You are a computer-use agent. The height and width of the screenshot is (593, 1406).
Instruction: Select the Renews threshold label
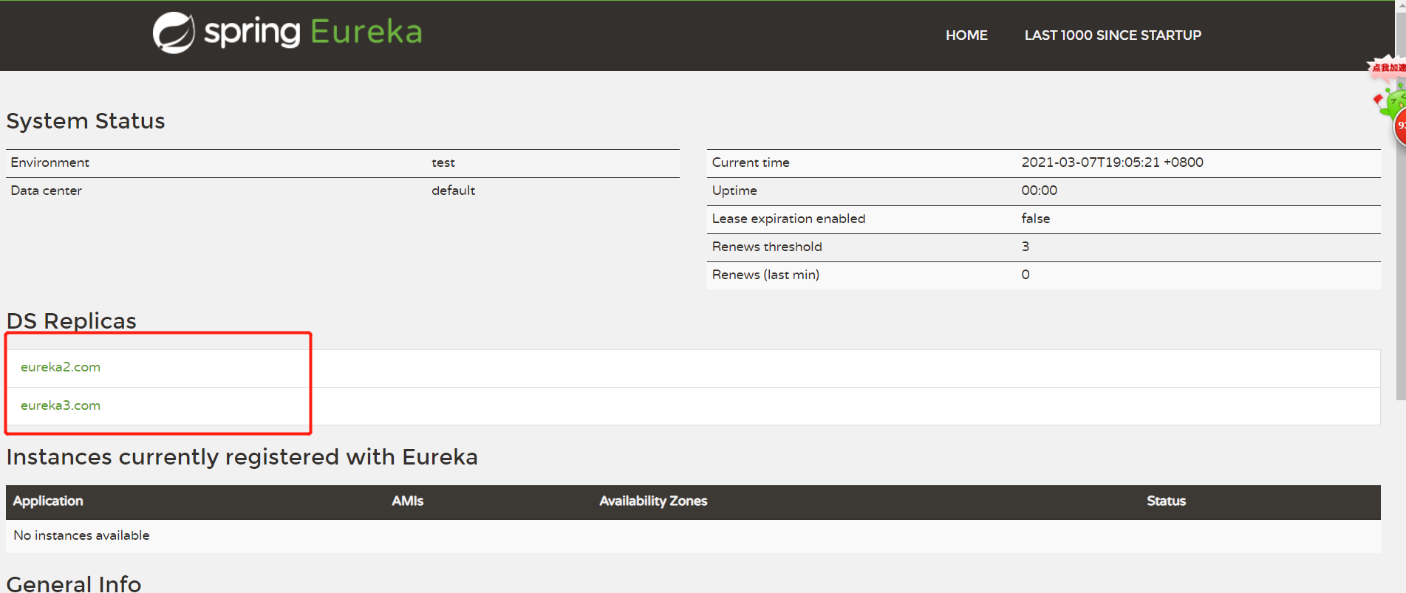pyautogui.click(x=767, y=247)
